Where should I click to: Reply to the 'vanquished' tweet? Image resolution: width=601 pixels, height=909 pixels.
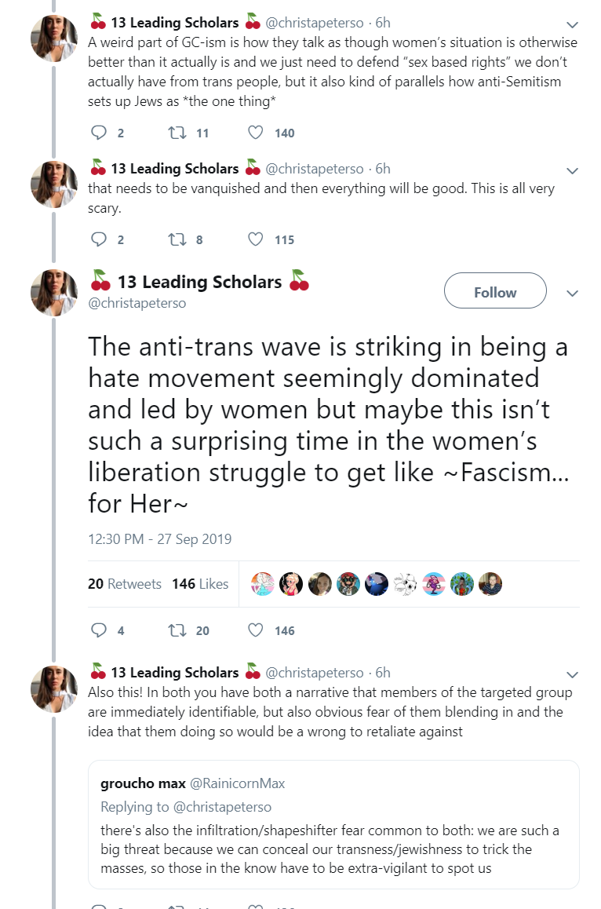coord(99,239)
